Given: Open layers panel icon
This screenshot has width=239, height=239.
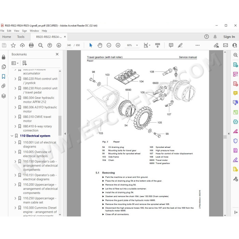Looking at the screenshot, I should pos(4,96).
